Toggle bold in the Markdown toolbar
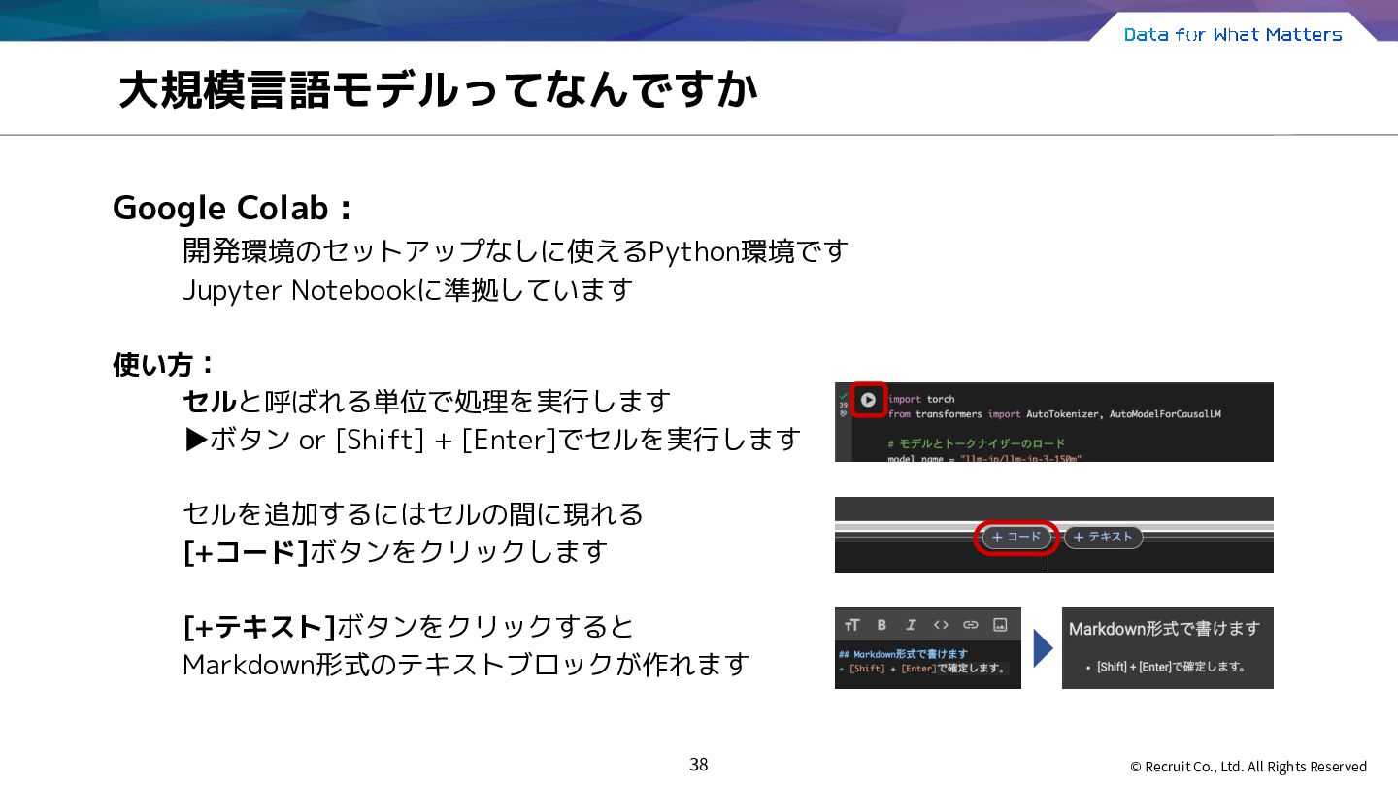Screen dimensions: 1398x786 tap(882, 625)
